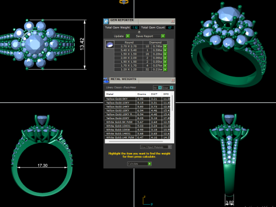The image size is (276, 207).
Task: Click the Metal Weights scale icon
Action: click(x=106, y=80)
